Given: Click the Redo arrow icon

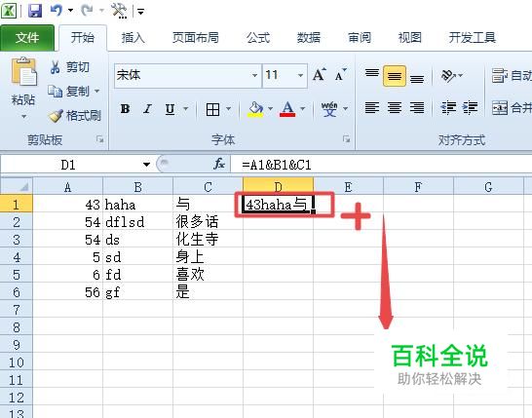Looking at the screenshot, I should (87, 10).
